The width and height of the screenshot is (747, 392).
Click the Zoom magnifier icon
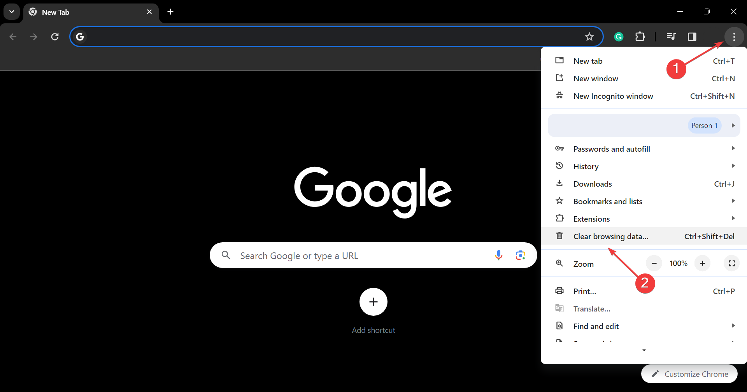pos(559,263)
